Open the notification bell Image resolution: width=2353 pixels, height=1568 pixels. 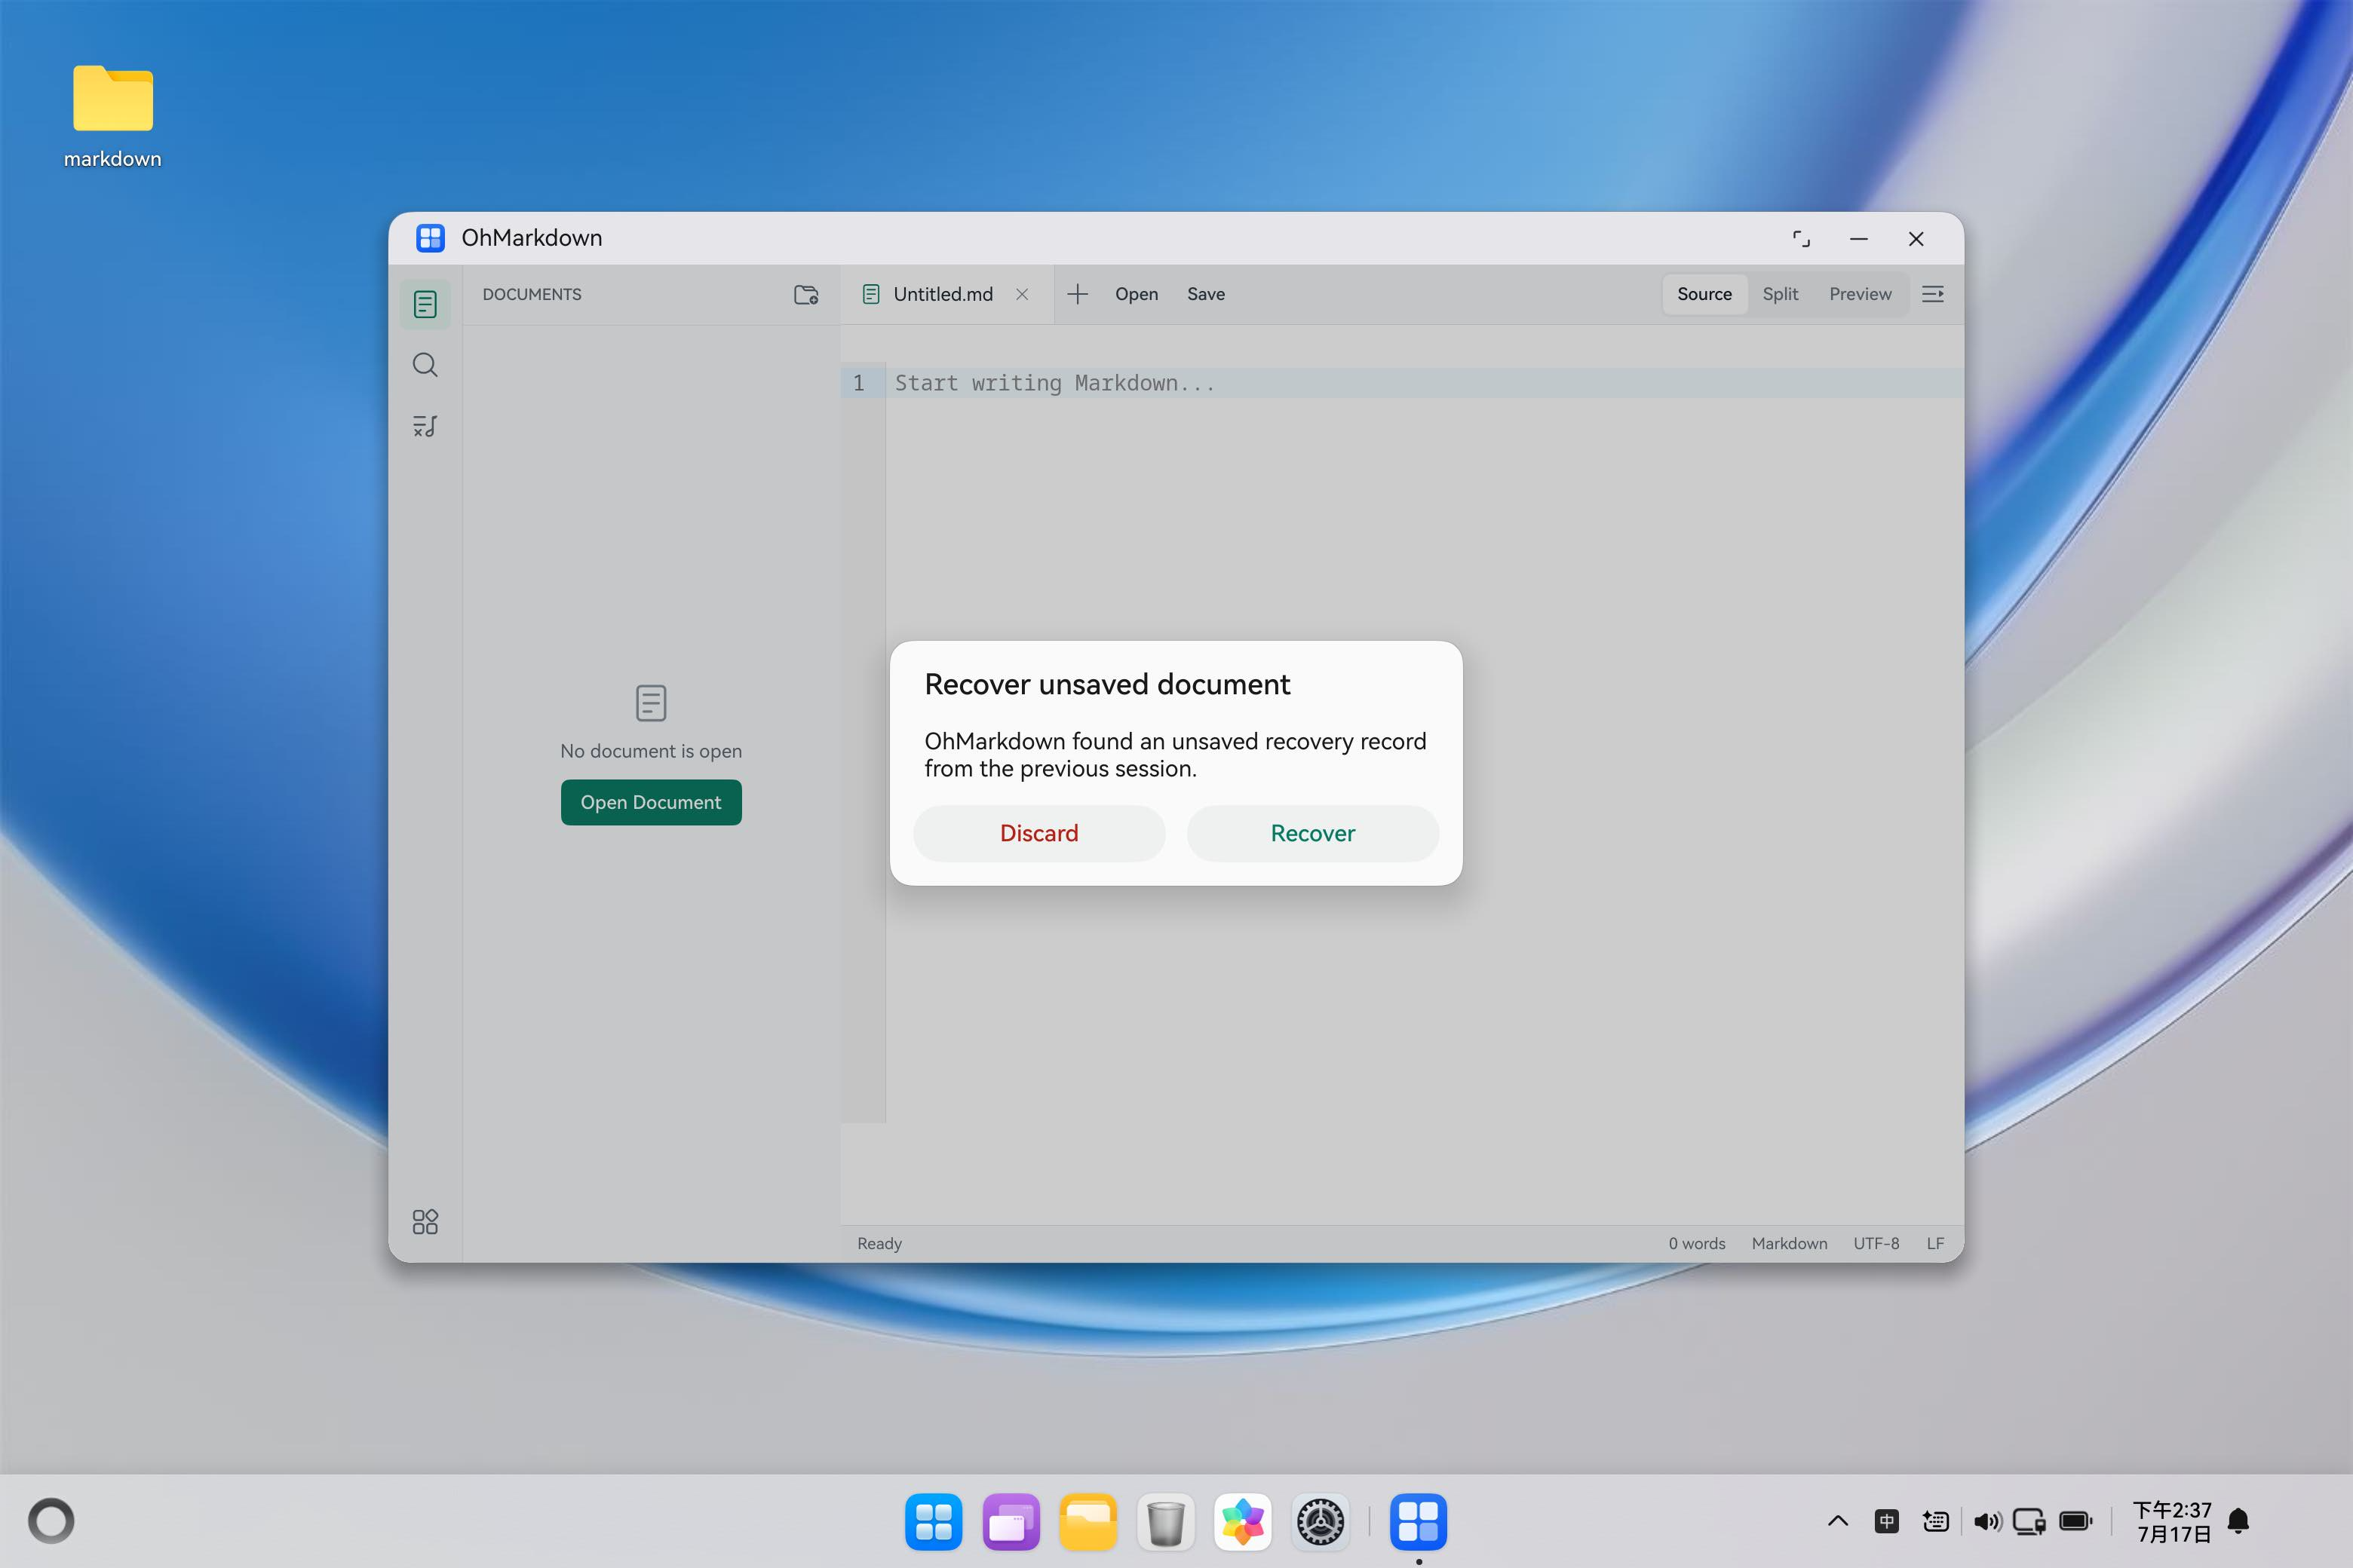[x=2239, y=1521]
